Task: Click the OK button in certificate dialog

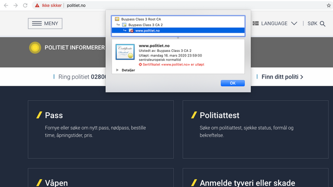Action: coord(233,83)
